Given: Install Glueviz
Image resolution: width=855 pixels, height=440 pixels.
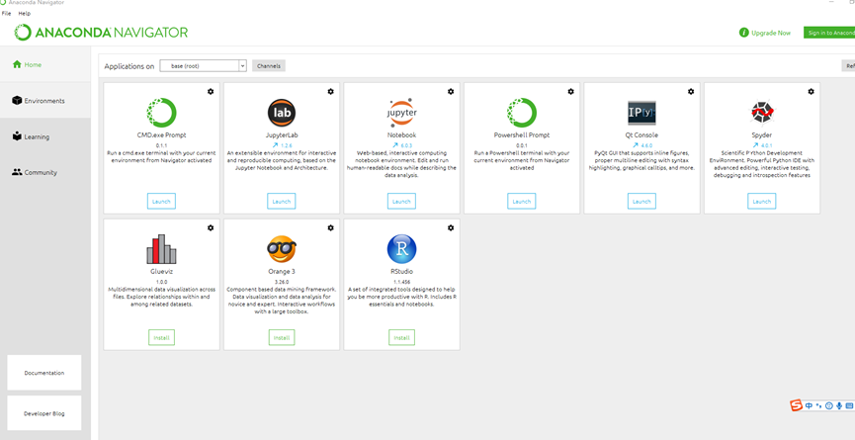Looking at the screenshot, I should [x=161, y=337].
